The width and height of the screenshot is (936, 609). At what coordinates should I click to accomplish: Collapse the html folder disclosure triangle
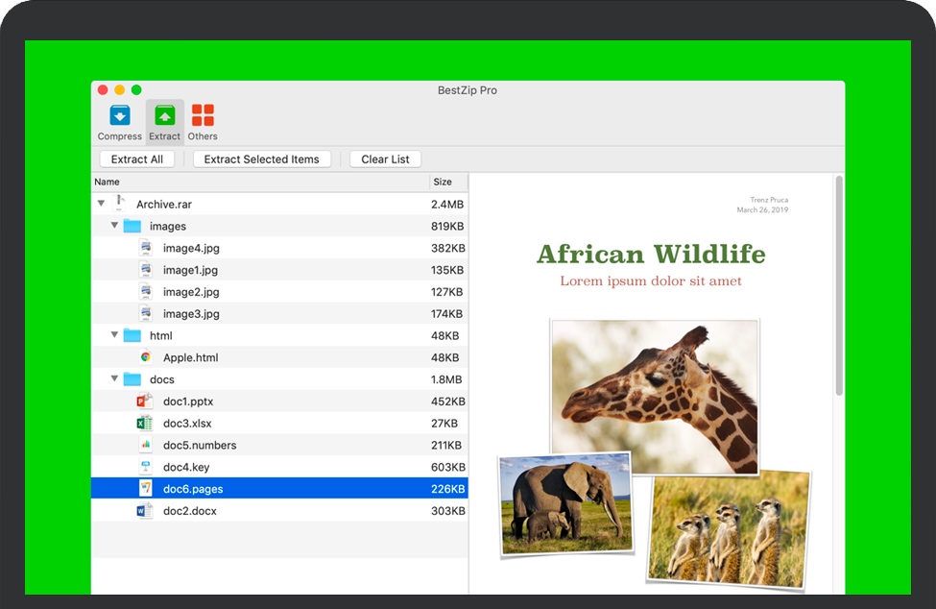point(114,335)
